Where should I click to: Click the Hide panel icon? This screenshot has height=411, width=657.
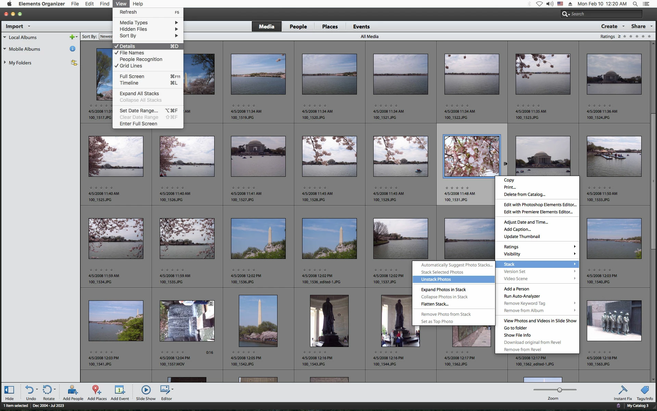tap(9, 390)
